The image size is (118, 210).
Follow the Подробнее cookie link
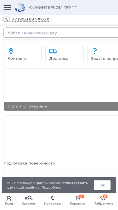tap(52, 188)
